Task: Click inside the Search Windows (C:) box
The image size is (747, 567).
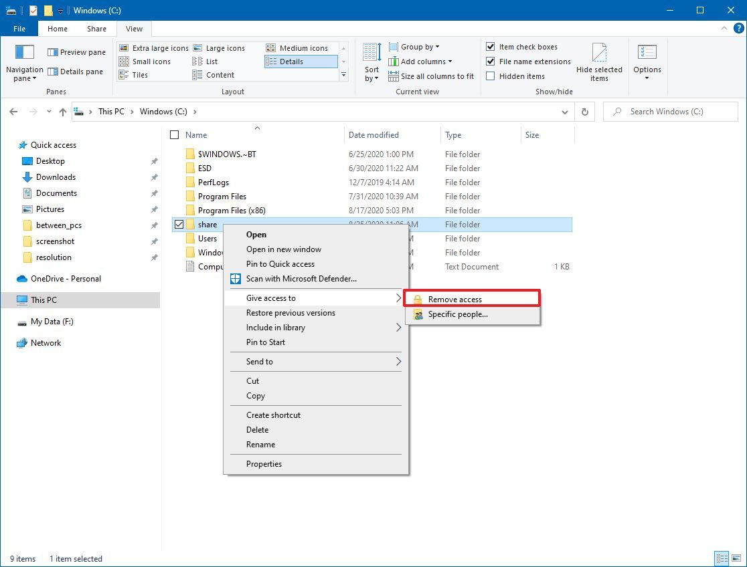Action: click(669, 112)
